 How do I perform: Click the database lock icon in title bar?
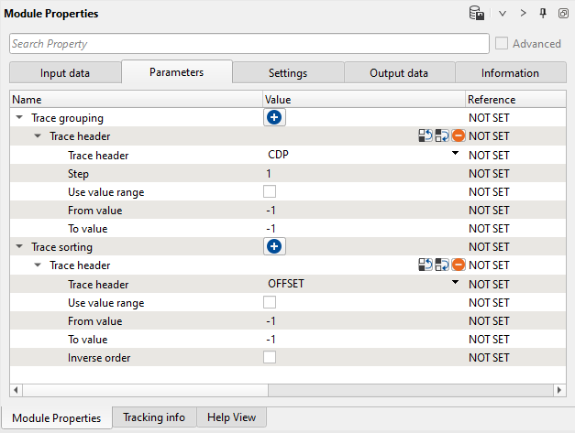(x=477, y=14)
